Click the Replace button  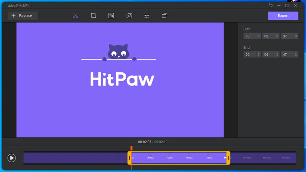23,15
